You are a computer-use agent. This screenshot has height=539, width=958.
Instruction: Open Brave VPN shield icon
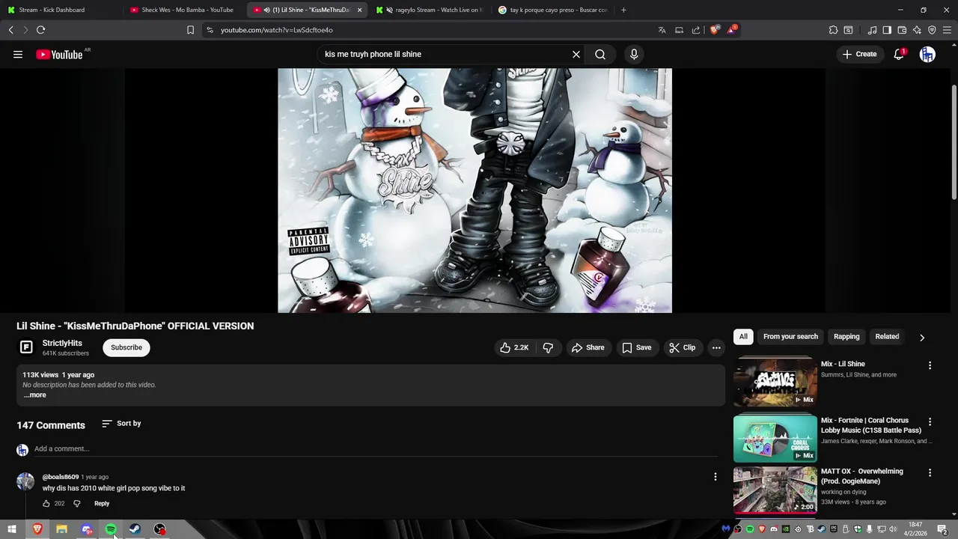tap(932, 30)
